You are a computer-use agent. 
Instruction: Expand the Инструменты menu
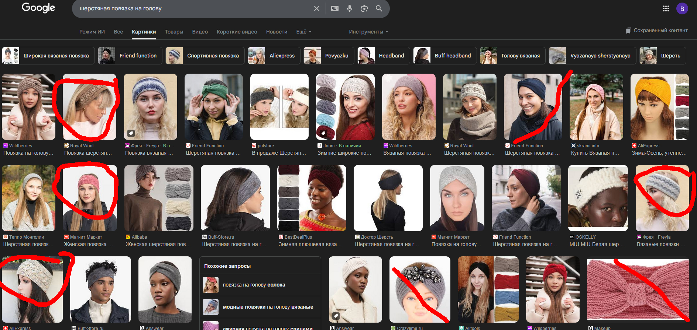click(x=368, y=32)
